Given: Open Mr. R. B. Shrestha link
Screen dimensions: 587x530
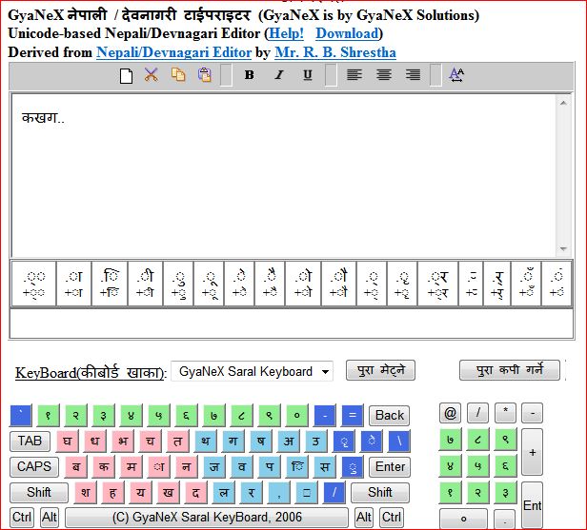Looking at the screenshot, I should click(335, 52).
